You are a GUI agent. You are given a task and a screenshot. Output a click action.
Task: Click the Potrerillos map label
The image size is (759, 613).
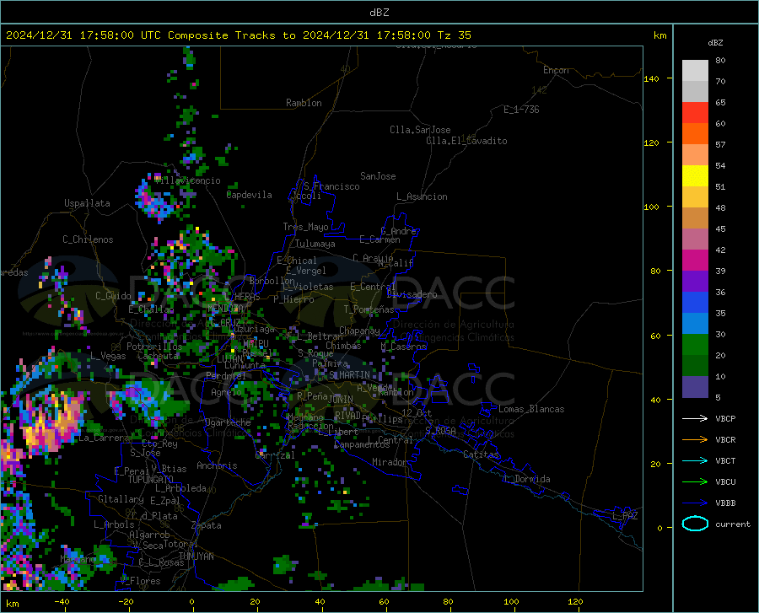[154, 347]
